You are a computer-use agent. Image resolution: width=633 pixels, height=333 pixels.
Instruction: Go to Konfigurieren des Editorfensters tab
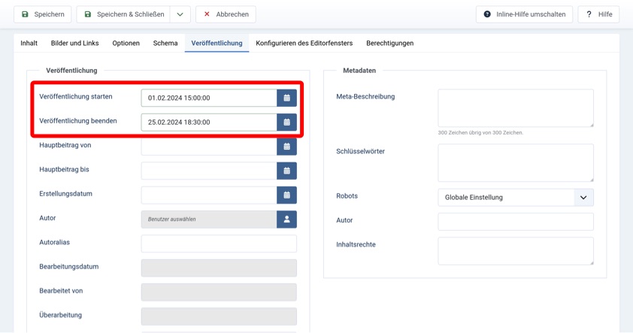(x=304, y=43)
